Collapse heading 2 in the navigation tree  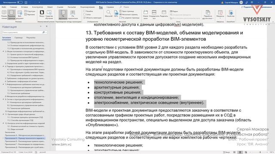(x=3, y=51)
